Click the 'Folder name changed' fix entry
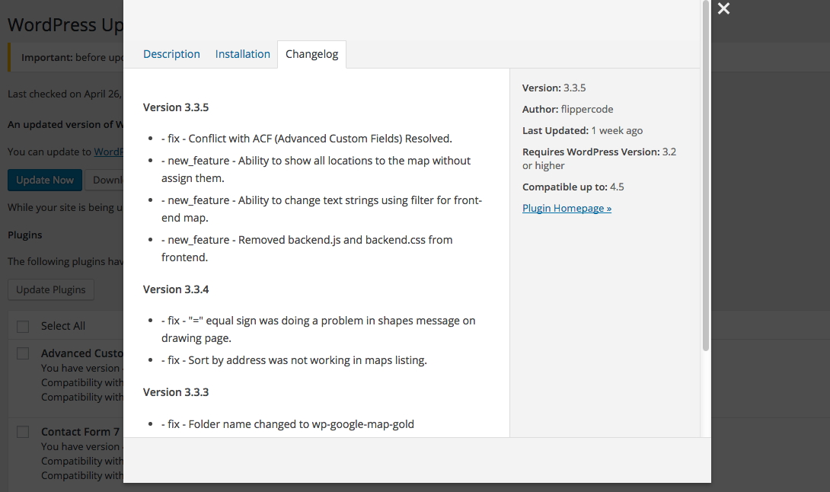Image resolution: width=830 pixels, height=492 pixels. pyautogui.click(x=287, y=424)
